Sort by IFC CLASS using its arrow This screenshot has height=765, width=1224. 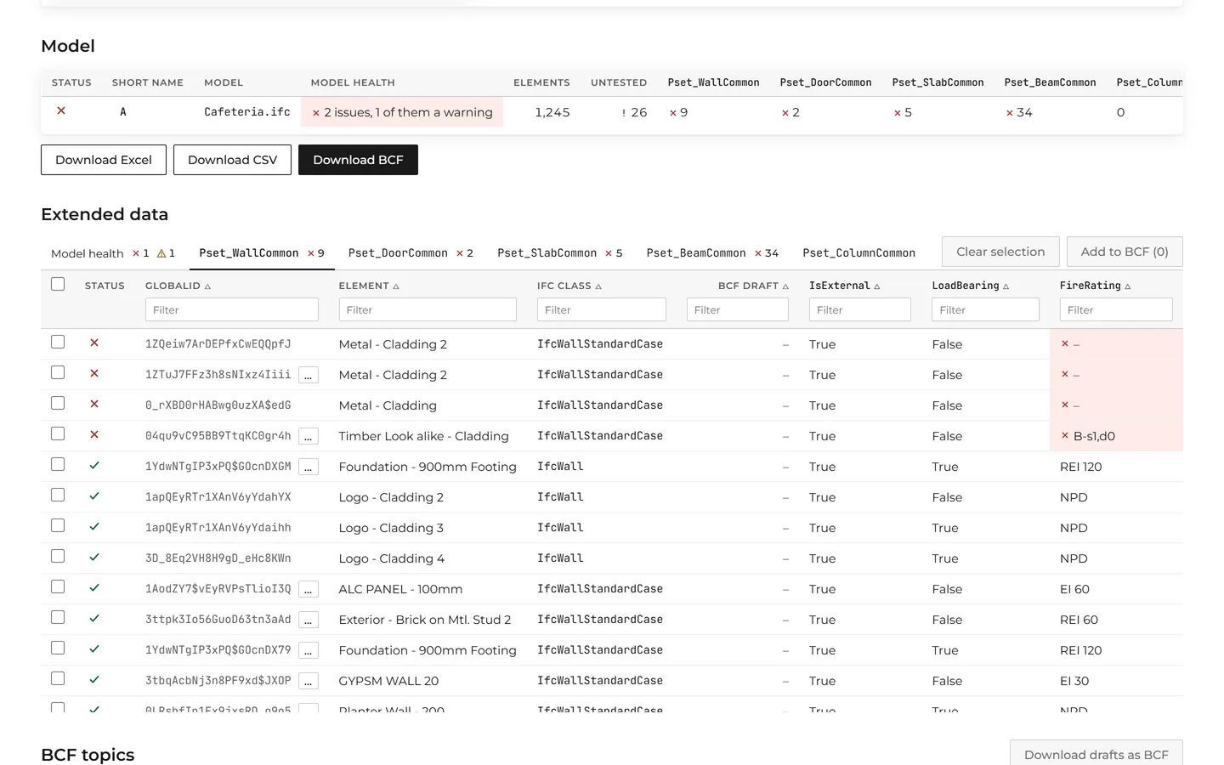(598, 286)
